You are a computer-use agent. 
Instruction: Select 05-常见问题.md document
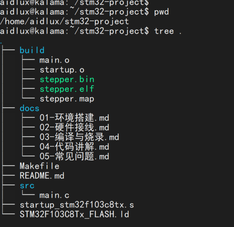coord(74,156)
